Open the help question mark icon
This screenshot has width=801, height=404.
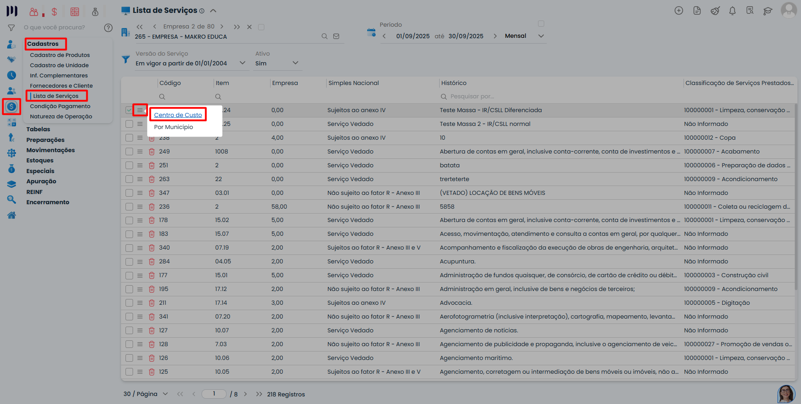click(108, 28)
